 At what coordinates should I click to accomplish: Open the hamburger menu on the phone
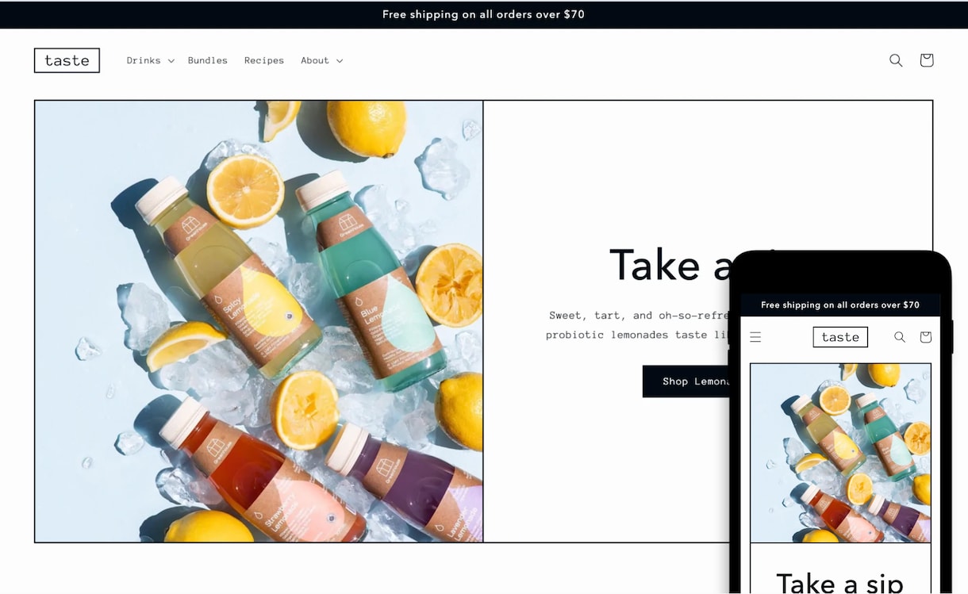tap(755, 337)
